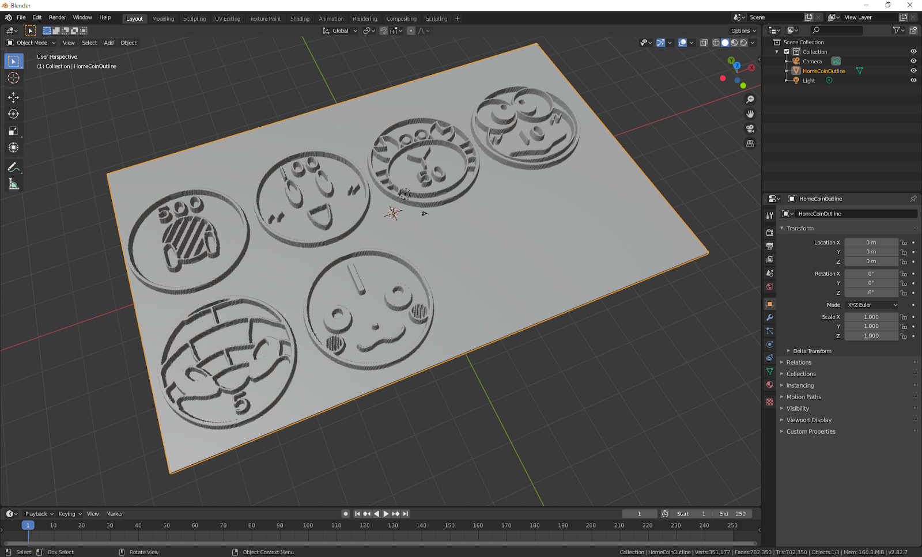Screen dimensions: 922x557
Task: Switch to the UV Editing workspace
Action: click(228, 18)
